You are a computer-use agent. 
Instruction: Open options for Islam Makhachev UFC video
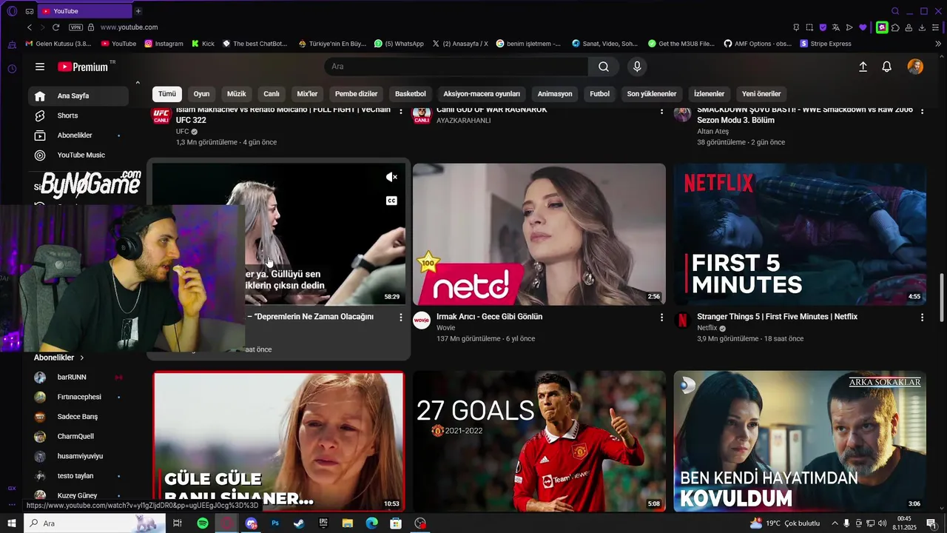401,112
